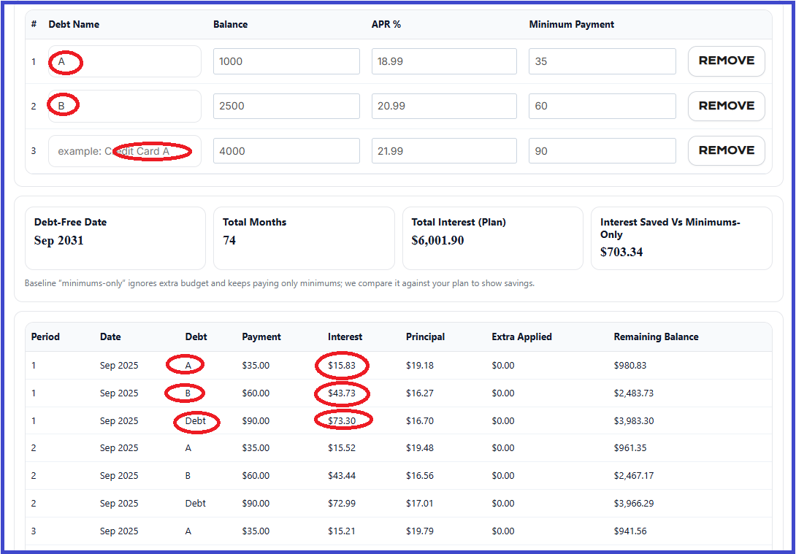Select the minimum payment field showing 90
This screenshot has height=554, width=796.
602,151
